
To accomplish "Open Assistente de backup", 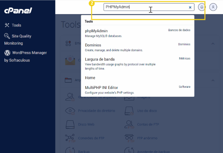I will click(153, 152).
